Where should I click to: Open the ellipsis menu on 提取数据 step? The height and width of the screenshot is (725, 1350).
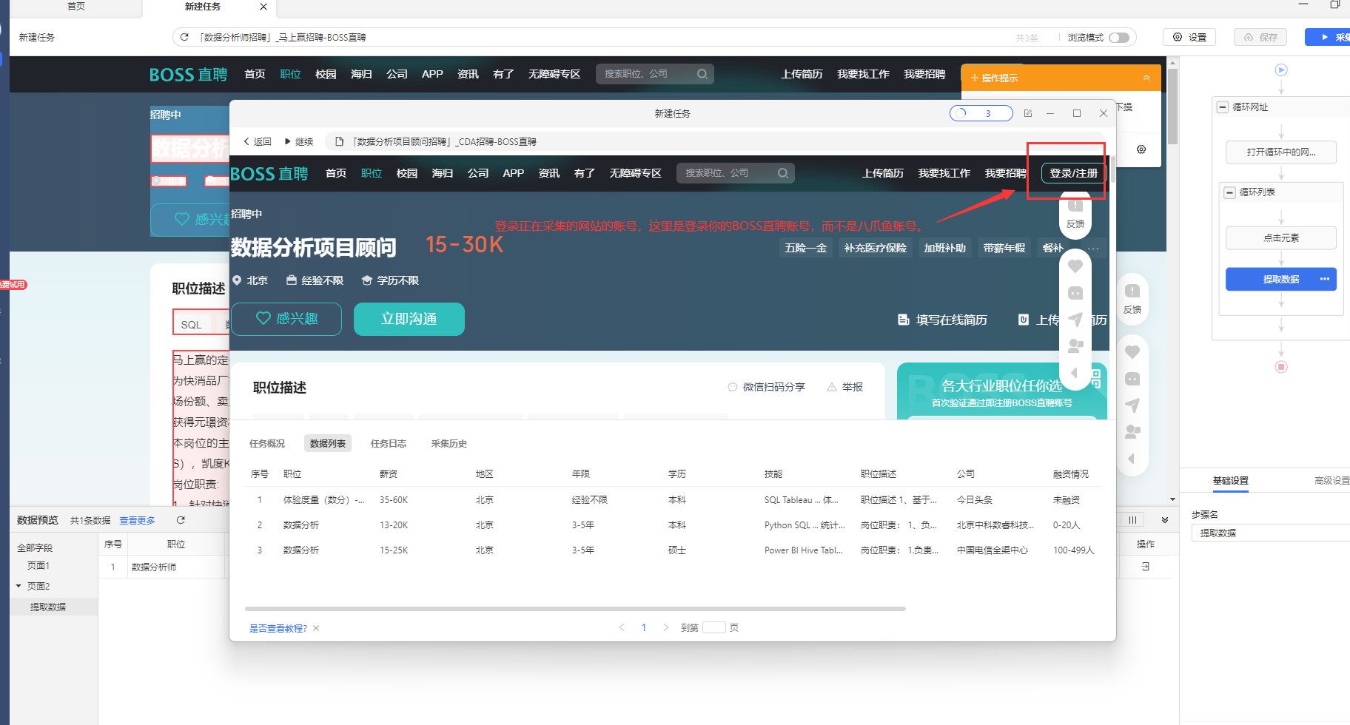(1325, 279)
